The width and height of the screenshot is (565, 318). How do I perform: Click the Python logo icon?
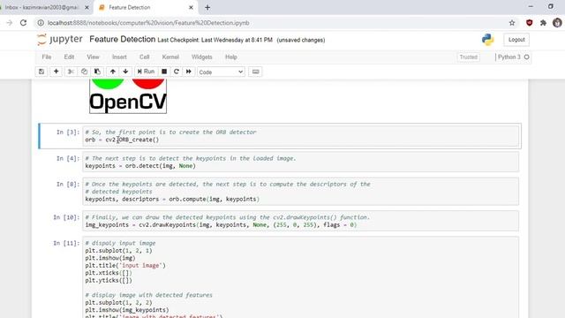488,40
